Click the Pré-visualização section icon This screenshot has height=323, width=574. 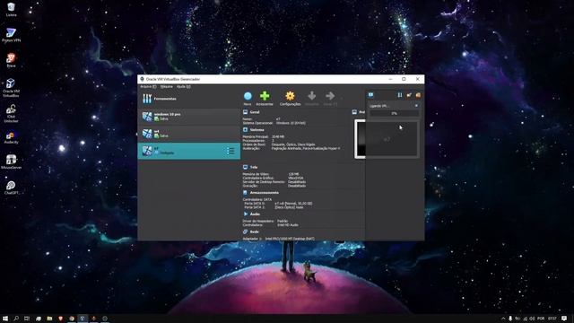pyautogui.click(x=354, y=112)
